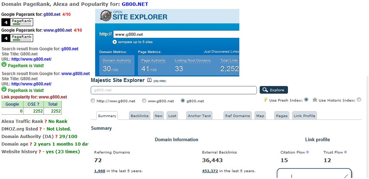The image size is (369, 179).
Task: Click the Explore search button
Action: click(274, 90)
